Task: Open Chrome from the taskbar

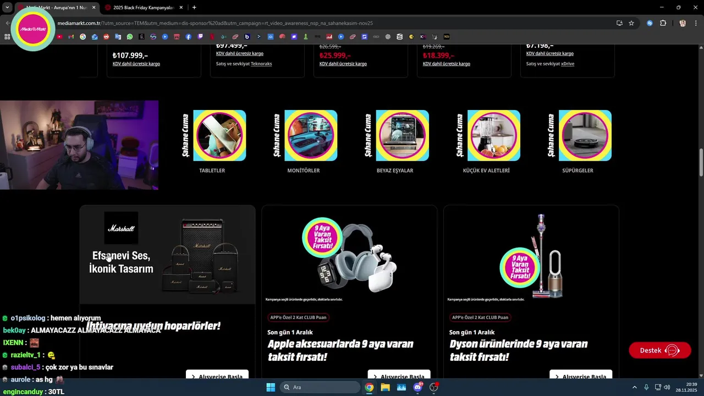Action: (x=369, y=387)
